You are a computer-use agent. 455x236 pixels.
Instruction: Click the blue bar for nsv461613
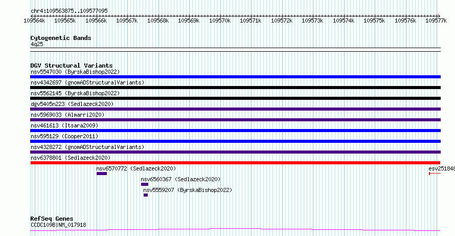(235, 131)
